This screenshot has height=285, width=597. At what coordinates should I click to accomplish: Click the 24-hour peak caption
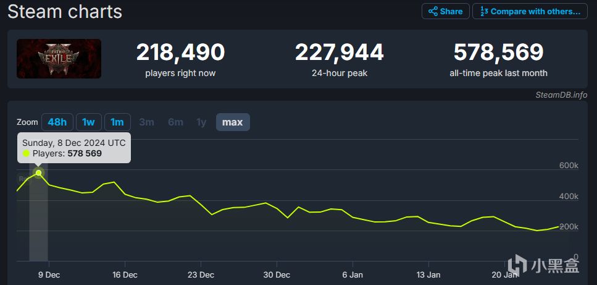click(x=339, y=73)
